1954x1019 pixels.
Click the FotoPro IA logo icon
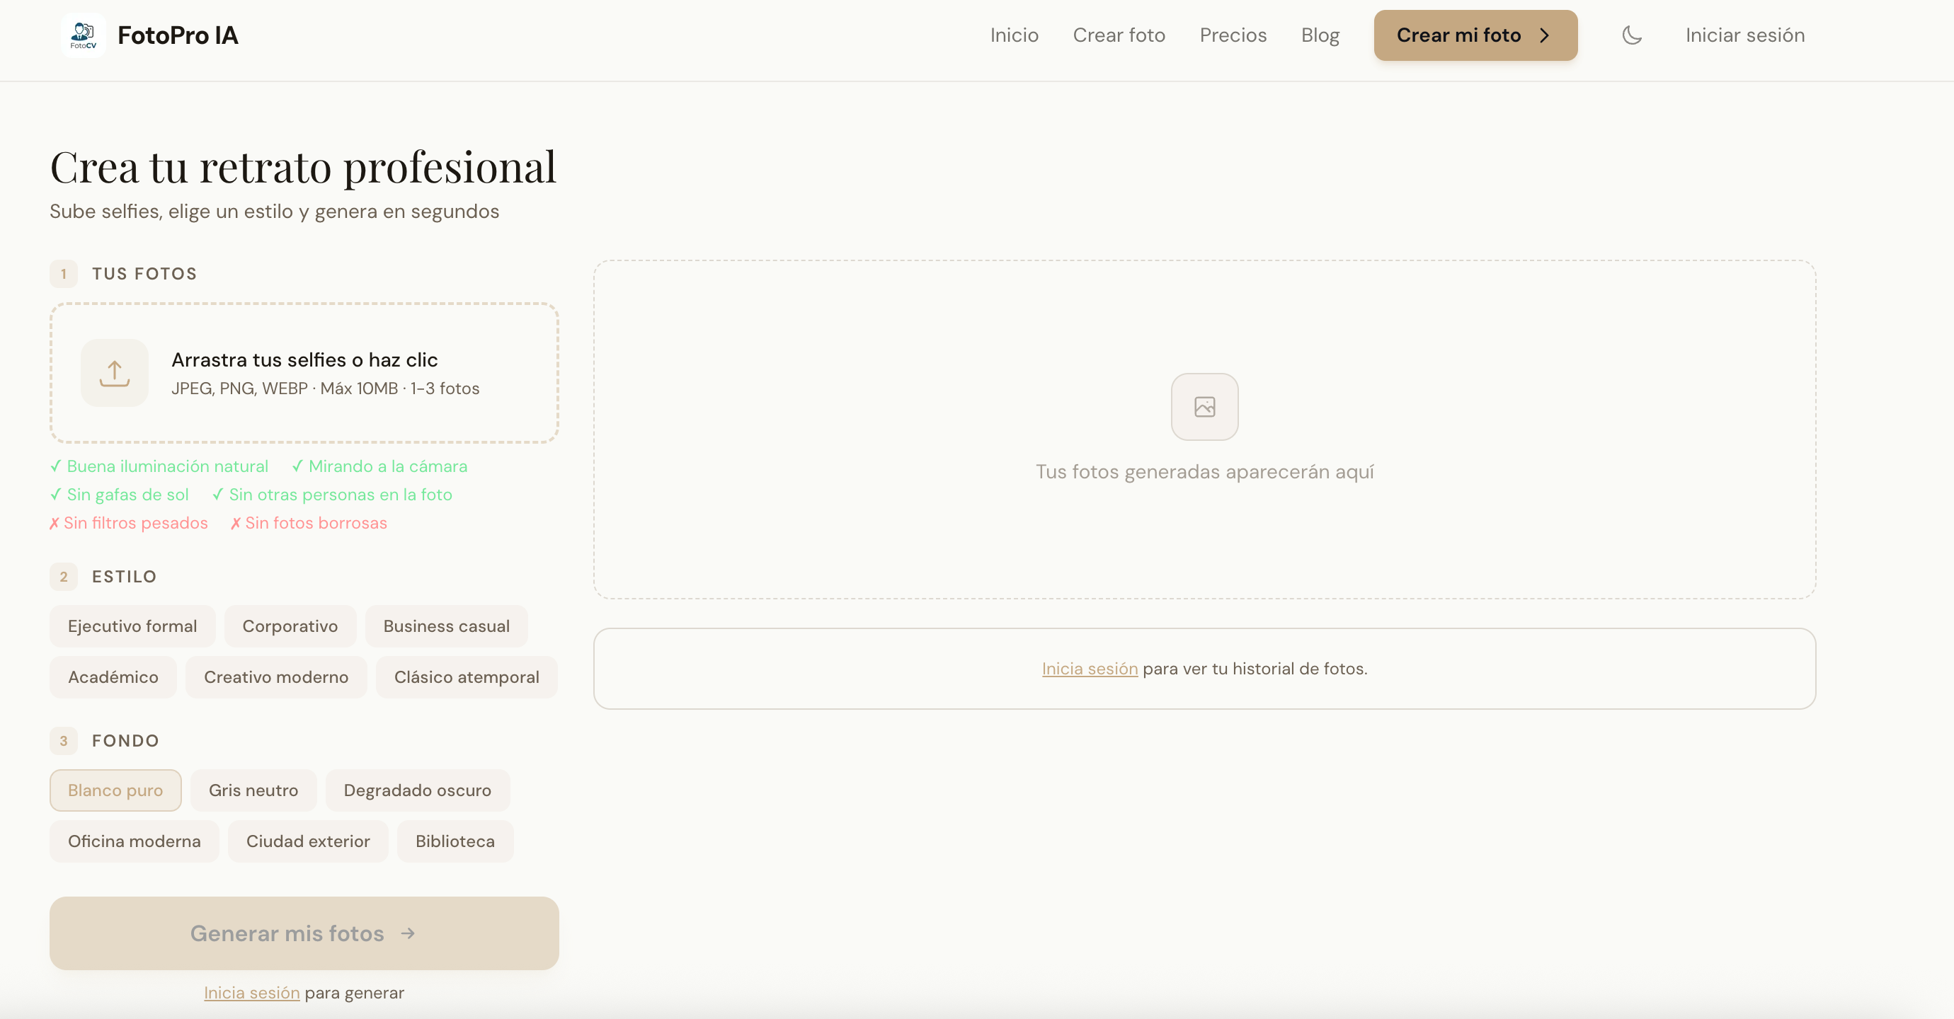pyautogui.click(x=84, y=35)
